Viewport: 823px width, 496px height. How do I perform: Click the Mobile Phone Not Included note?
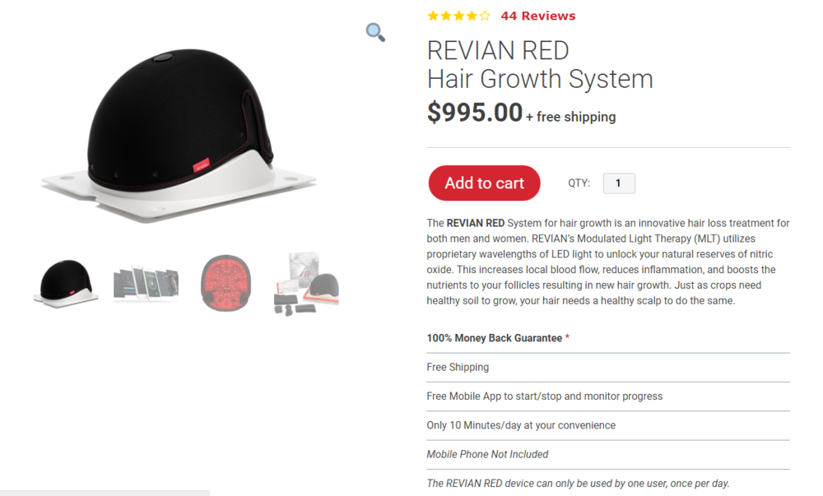(487, 454)
